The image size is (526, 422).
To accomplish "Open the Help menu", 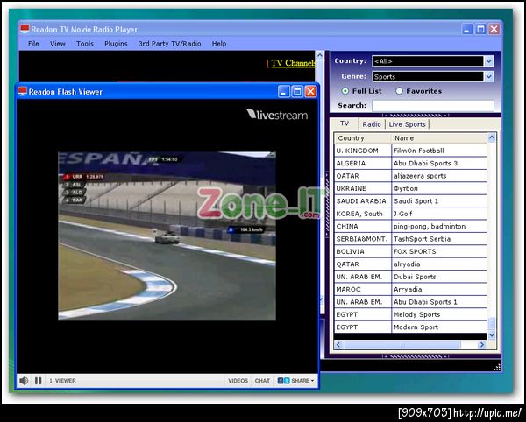I will point(219,44).
